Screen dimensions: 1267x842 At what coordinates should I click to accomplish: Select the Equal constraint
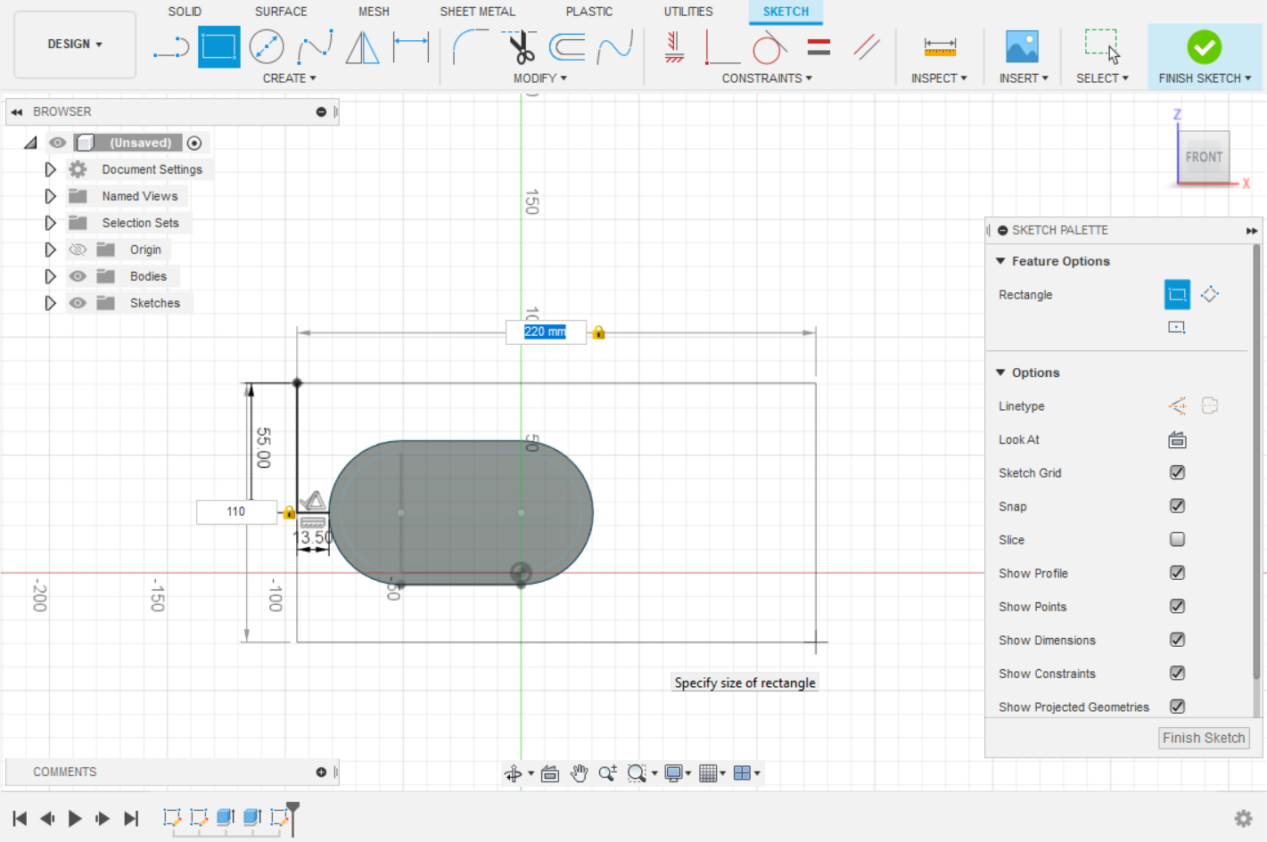point(818,49)
